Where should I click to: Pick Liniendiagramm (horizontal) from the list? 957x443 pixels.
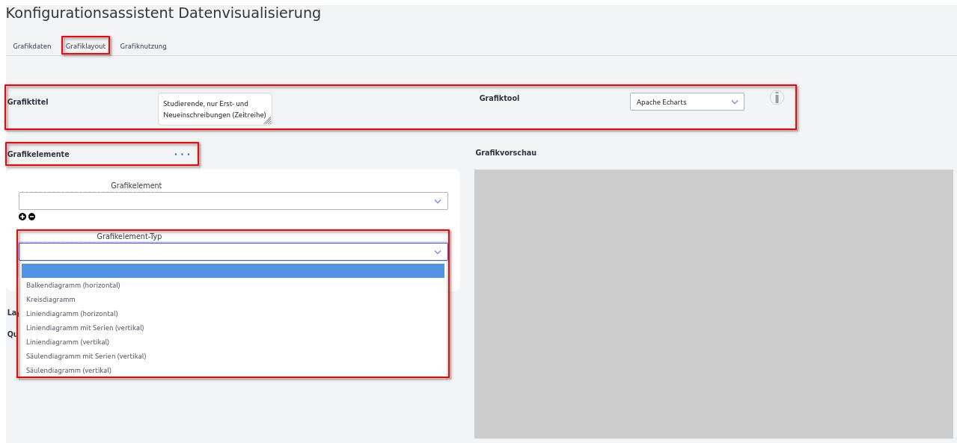(x=72, y=314)
